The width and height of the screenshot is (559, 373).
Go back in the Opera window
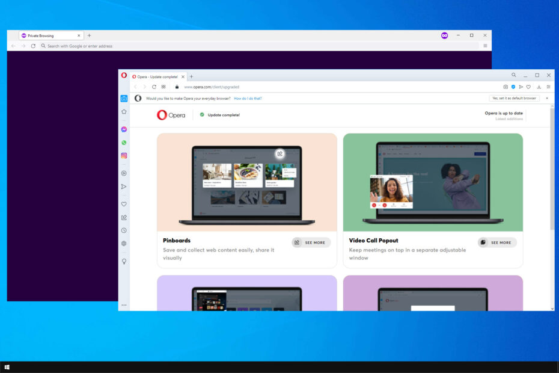click(135, 87)
